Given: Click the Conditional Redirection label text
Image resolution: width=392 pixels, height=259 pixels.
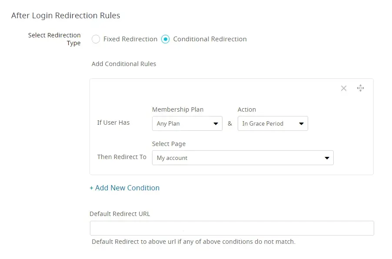Looking at the screenshot, I should pyautogui.click(x=210, y=39).
